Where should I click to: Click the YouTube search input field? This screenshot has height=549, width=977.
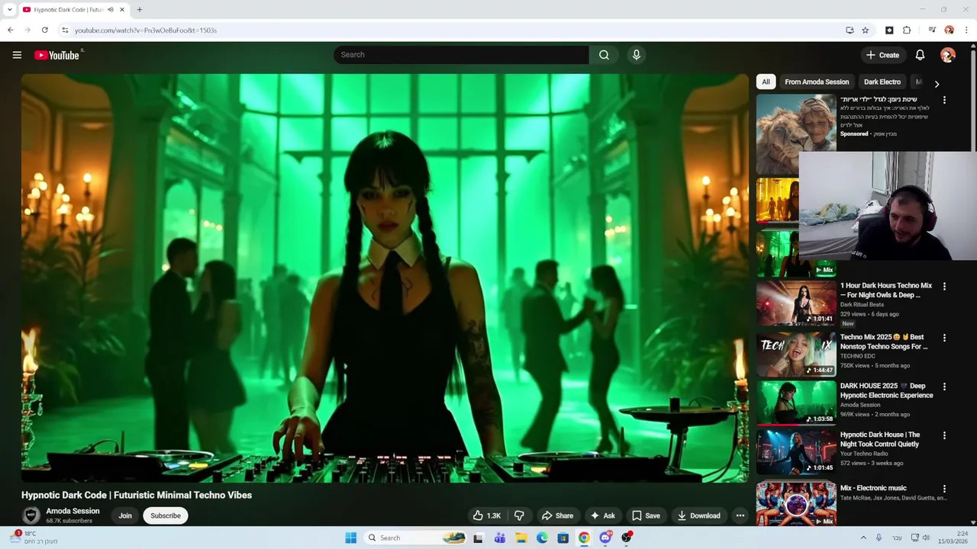point(461,55)
